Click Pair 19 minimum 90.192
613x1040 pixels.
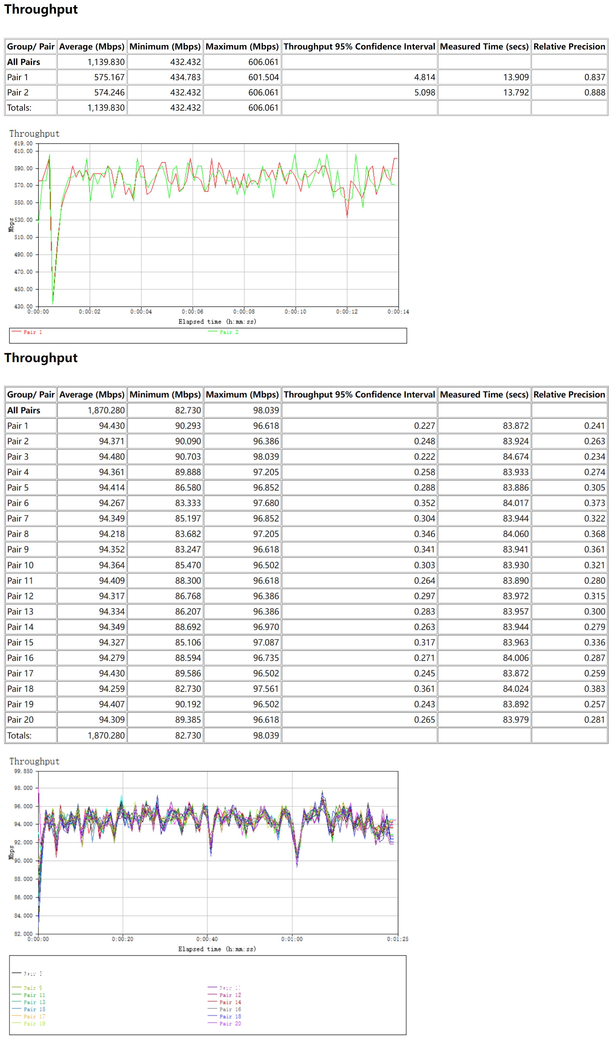(x=188, y=705)
